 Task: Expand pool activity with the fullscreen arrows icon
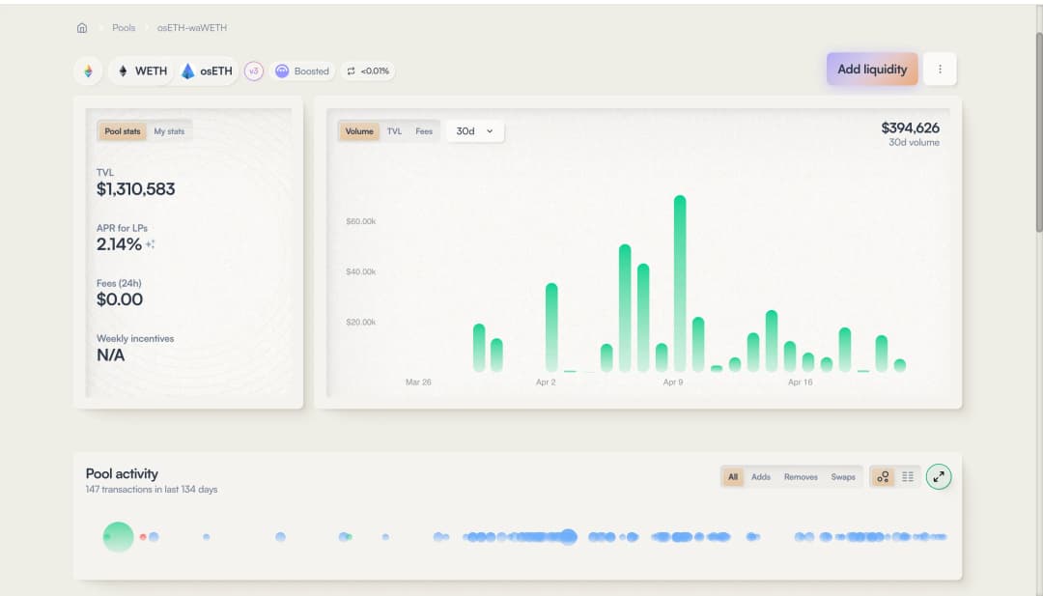[939, 476]
